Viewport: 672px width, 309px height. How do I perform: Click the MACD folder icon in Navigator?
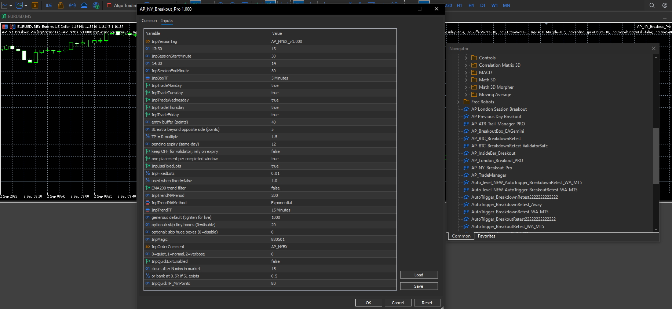pyautogui.click(x=474, y=73)
